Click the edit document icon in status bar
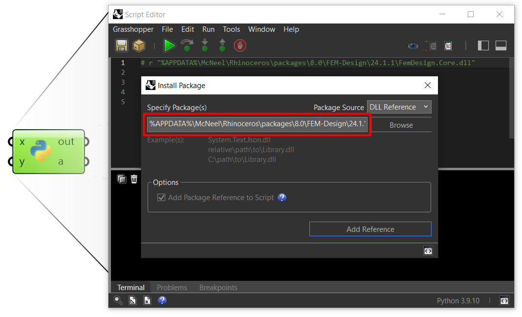 132,300
